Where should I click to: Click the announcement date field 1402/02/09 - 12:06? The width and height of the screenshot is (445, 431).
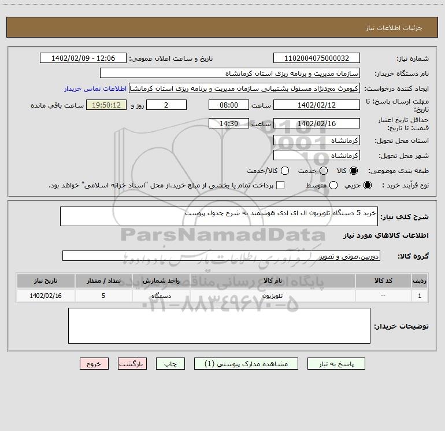[x=83, y=58]
